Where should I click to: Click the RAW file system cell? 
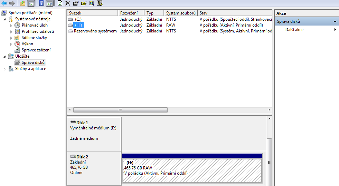pyautogui.click(x=171, y=25)
